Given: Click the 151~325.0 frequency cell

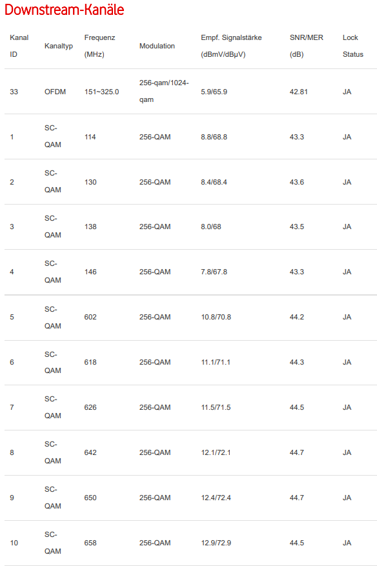Looking at the screenshot, I should click(x=101, y=92).
